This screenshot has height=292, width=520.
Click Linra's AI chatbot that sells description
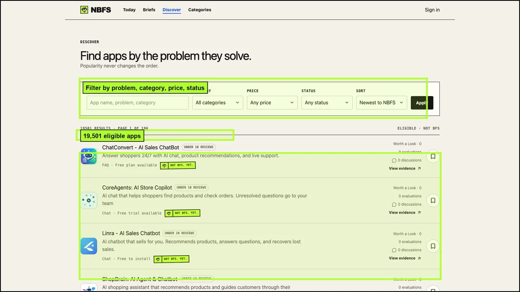click(x=201, y=245)
